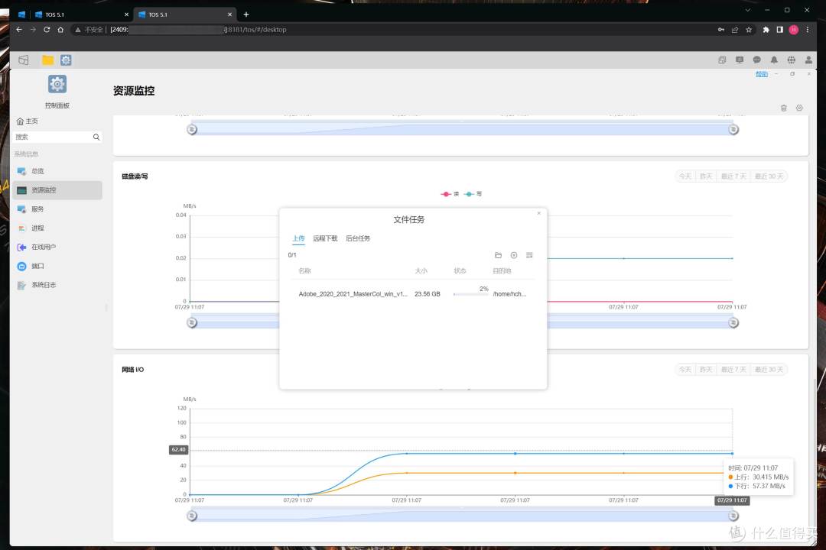Click the search magnifier icon in sidebar
The height and width of the screenshot is (550, 826).
[96, 137]
